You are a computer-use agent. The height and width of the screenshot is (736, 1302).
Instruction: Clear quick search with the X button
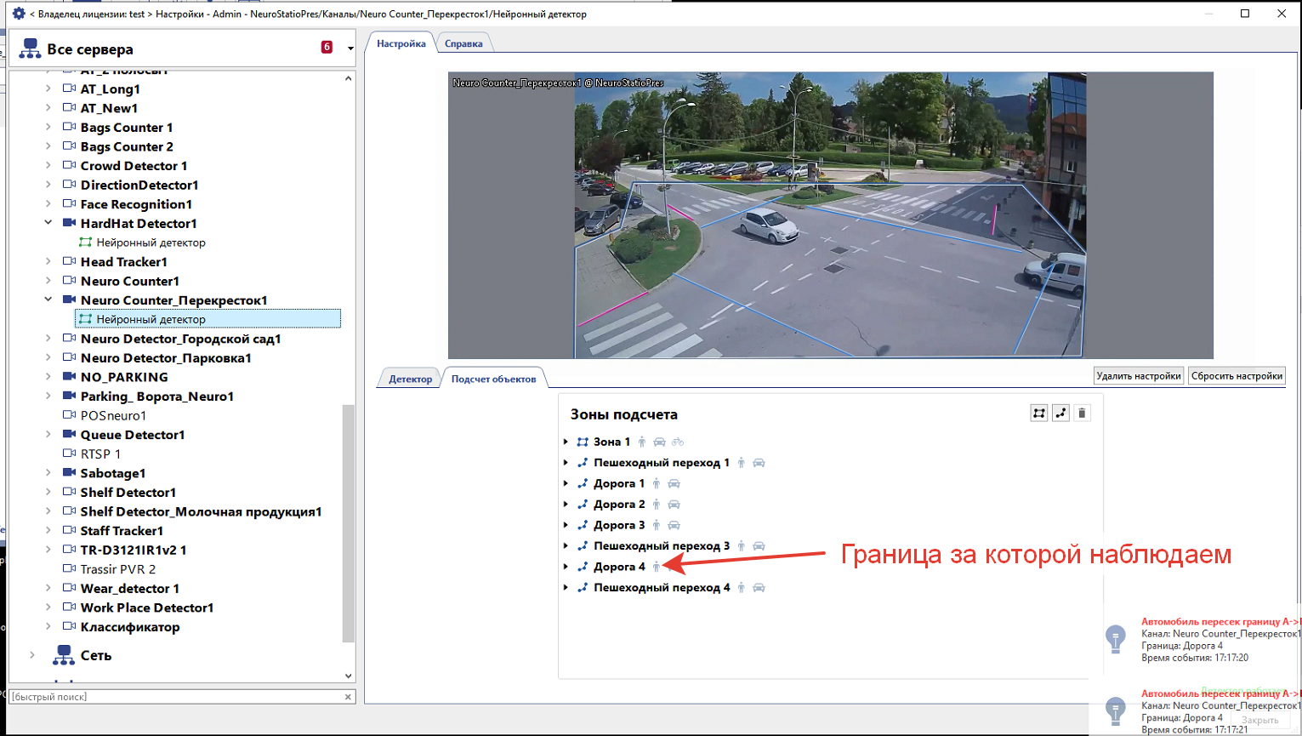(x=348, y=697)
